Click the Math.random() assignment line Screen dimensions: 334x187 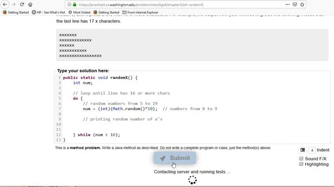click(120, 109)
